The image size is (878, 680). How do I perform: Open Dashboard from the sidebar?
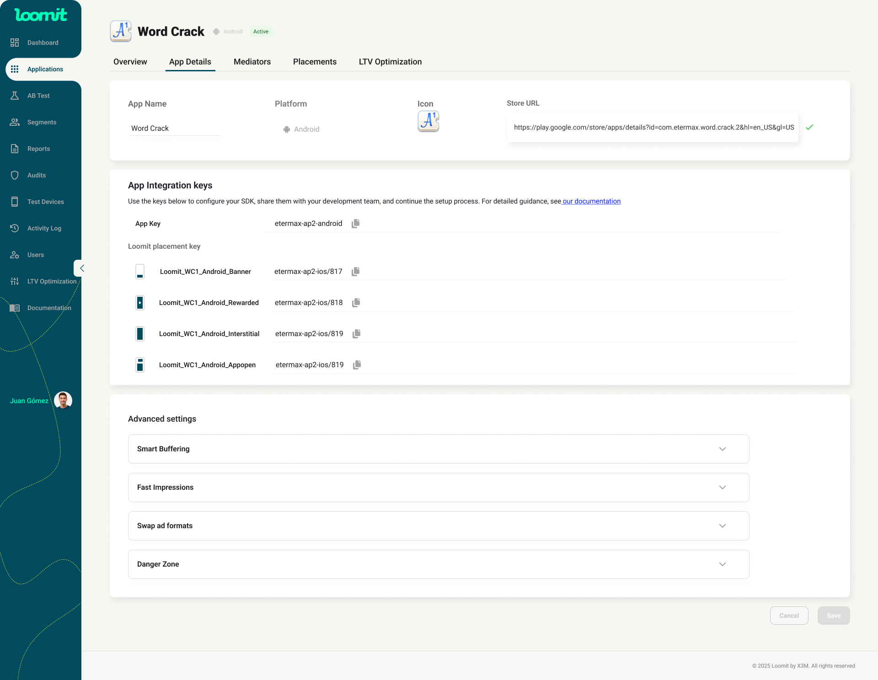tap(43, 43)
